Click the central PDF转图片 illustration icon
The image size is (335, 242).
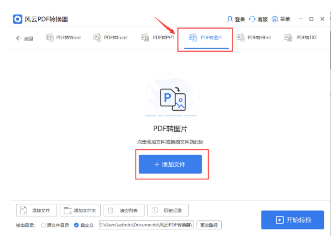[173, 98]
